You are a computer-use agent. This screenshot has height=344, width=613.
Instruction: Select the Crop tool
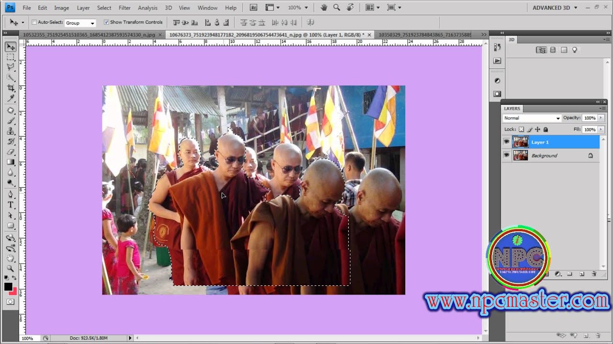[11, 88]
